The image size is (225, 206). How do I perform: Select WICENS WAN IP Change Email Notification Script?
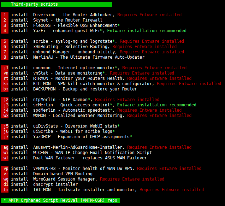(92, 153)
